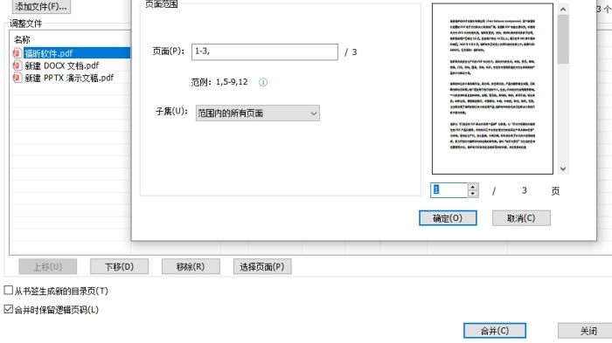Cancel the page range dialog with 取消(C)
612x343 pixels.
(x=521, y=218)
